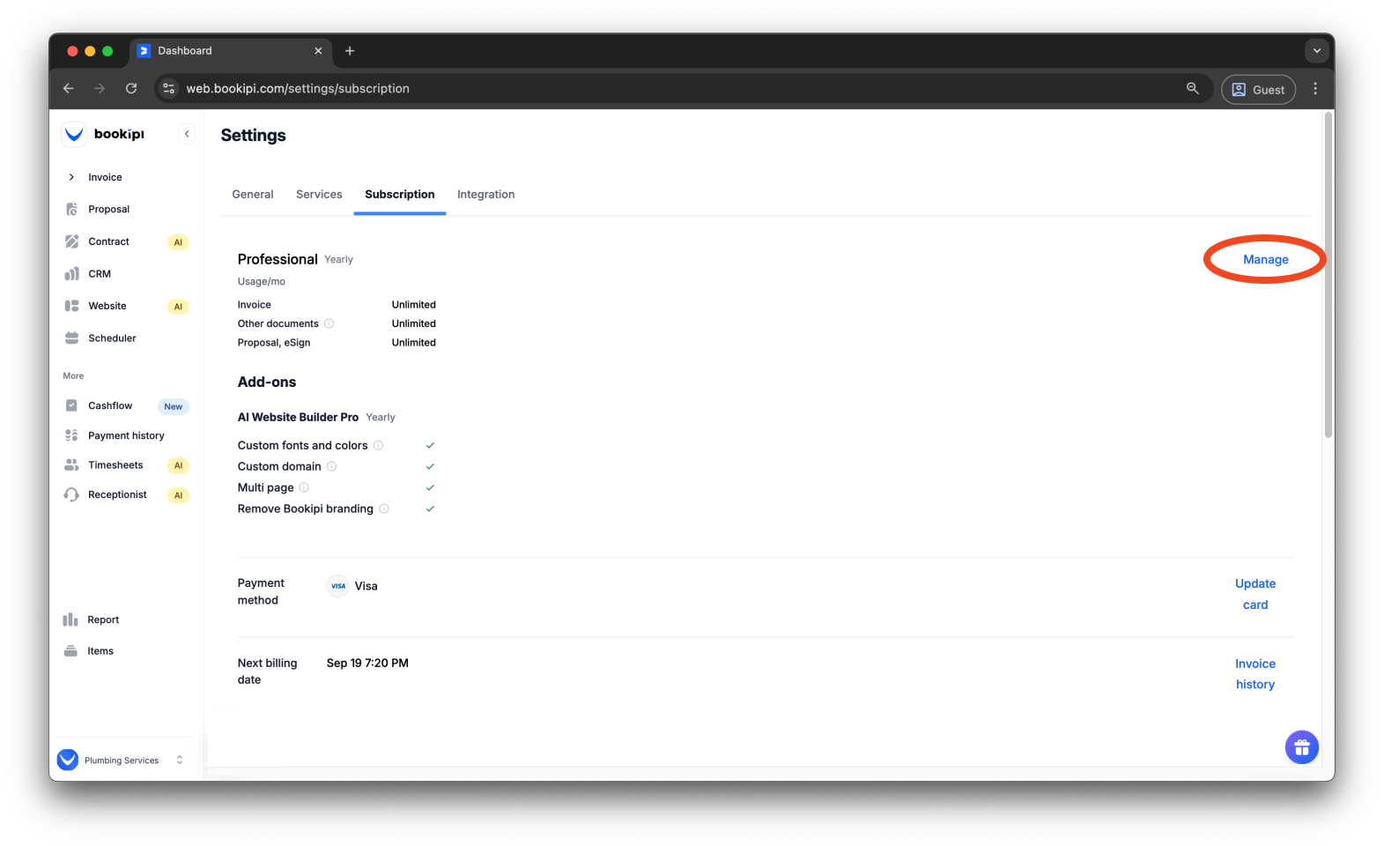Select the Timesheets people icon
Screen dimensions: 1384x846
click(x=71, y=465)
